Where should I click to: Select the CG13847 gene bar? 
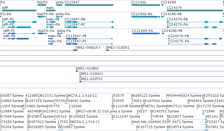(x=89, y=5)
